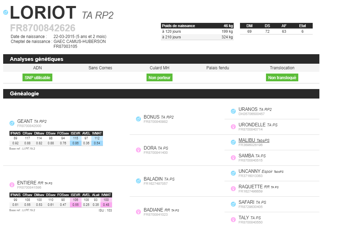The image size is (338, 227).
Task: Click the female icon beside URONDELLE
Action: 233,127
